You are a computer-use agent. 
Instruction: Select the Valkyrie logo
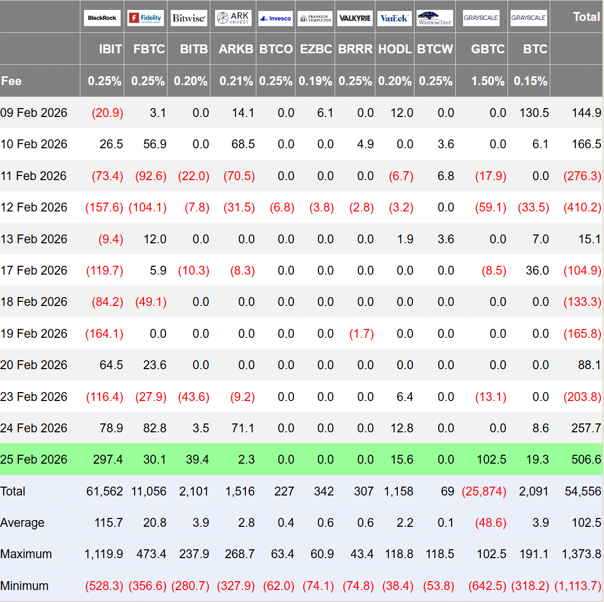(x=355, y=18)
